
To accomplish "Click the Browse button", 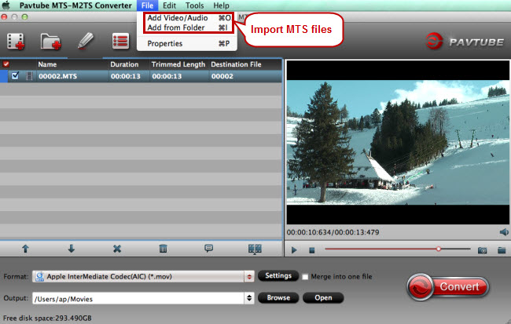I will [x=278, y=297].
